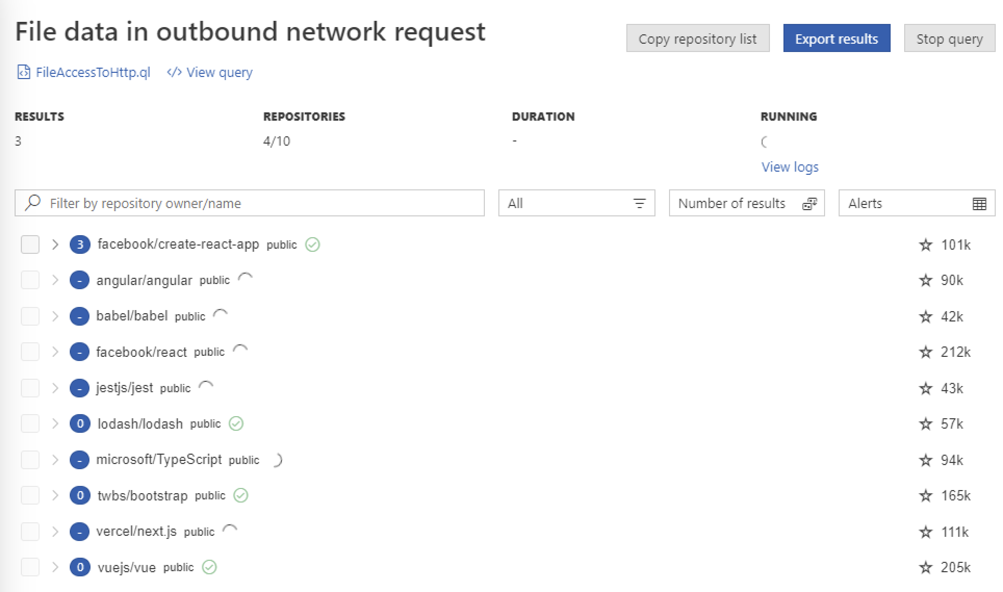Click the All filter options icon
1003x592 pixels.
[639, 203]
